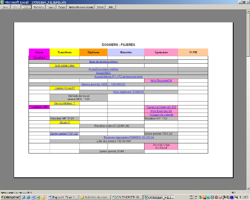250x200 pixels.
Task: Switch to Aperçu des sauts de page
Action: pos(81,7)
